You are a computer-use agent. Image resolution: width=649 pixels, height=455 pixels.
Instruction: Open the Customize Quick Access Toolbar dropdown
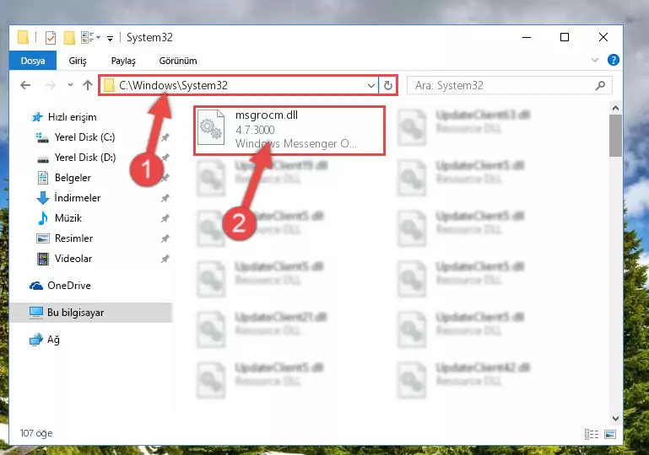(110, 39)
